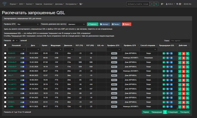Image resolution: width=197 pixels, height=118 pixels.
Task: Mark the 09.11.2025 12m QSO as sent
Action: coord(180,107)
